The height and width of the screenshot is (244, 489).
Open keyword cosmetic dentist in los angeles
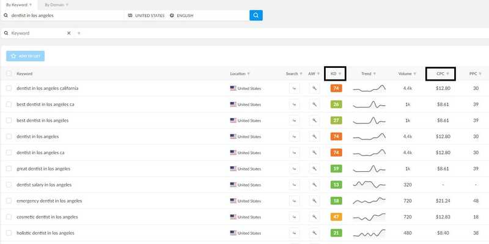(x=47, y=217)
